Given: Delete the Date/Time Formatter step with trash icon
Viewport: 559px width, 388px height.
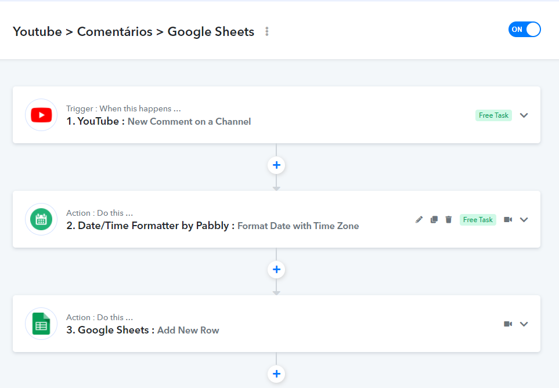Looking at the screenshot, I should pyautogui.click(x=449, y=219).
